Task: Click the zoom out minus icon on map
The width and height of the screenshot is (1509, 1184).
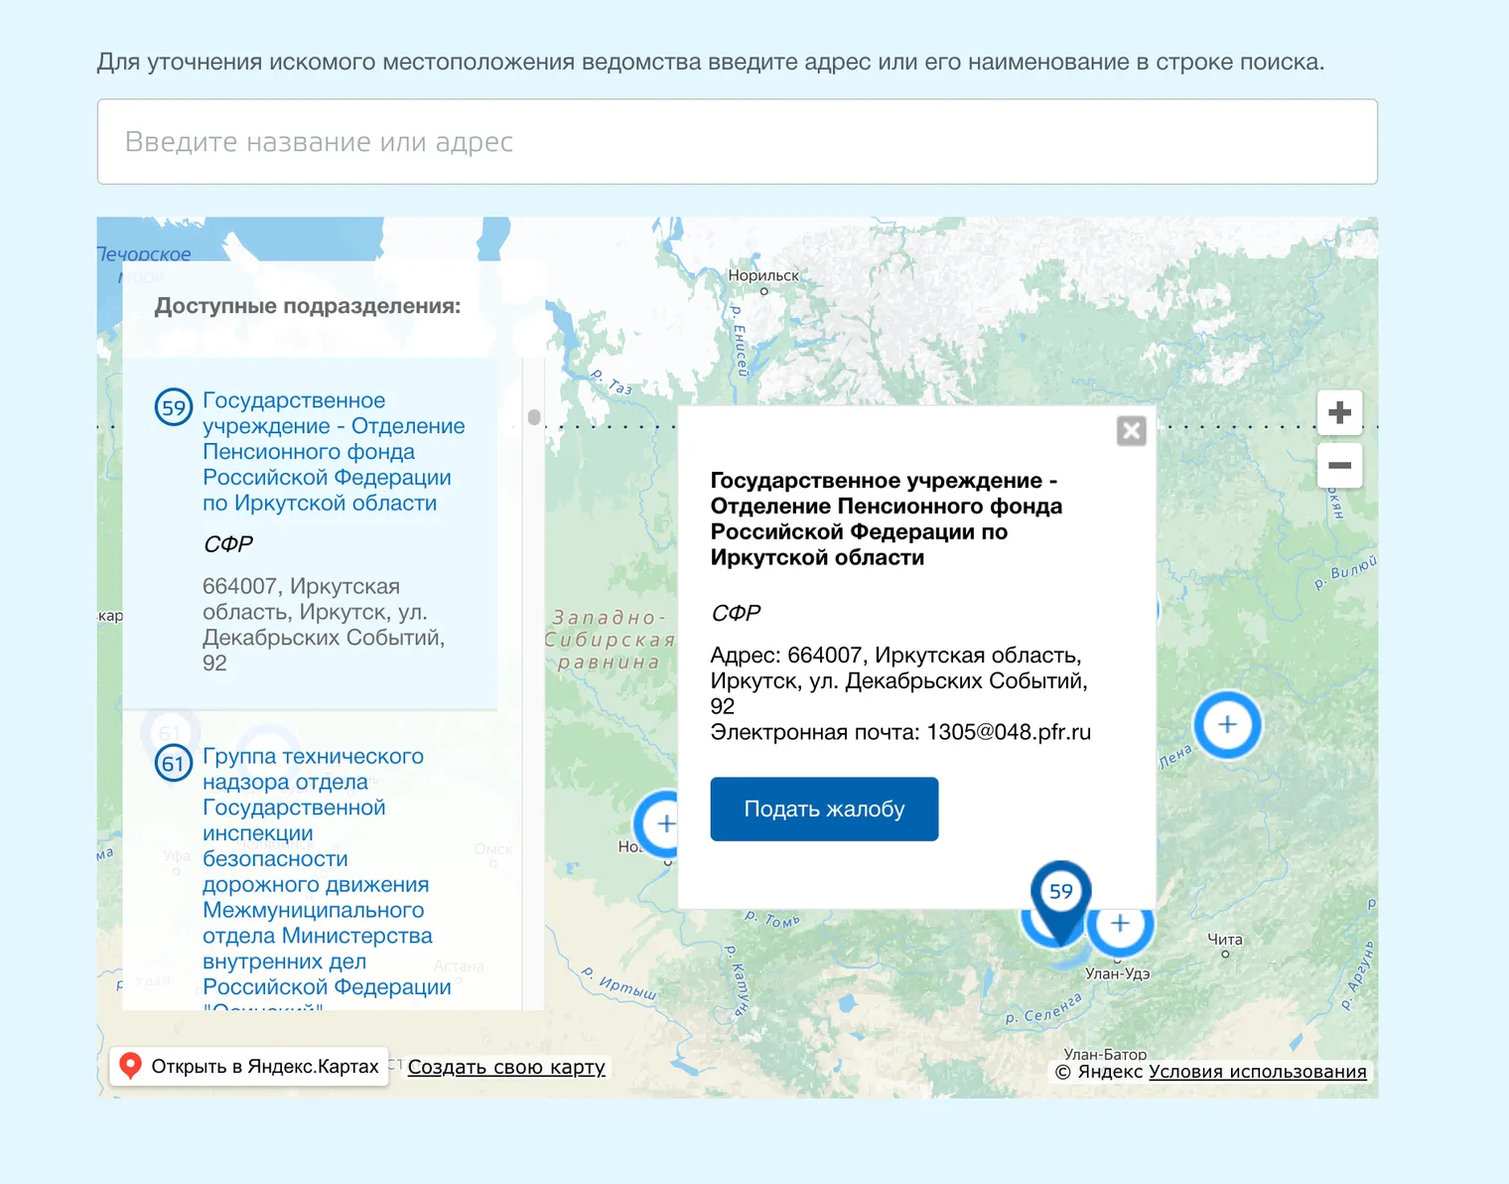Action: click(x=1339, y=465)
